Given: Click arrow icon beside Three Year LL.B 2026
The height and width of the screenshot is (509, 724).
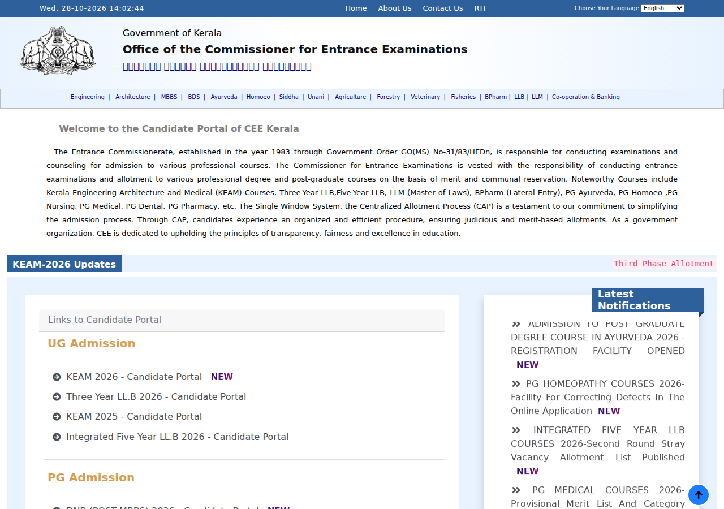Looking at the screenshot, I should point(57,397).
